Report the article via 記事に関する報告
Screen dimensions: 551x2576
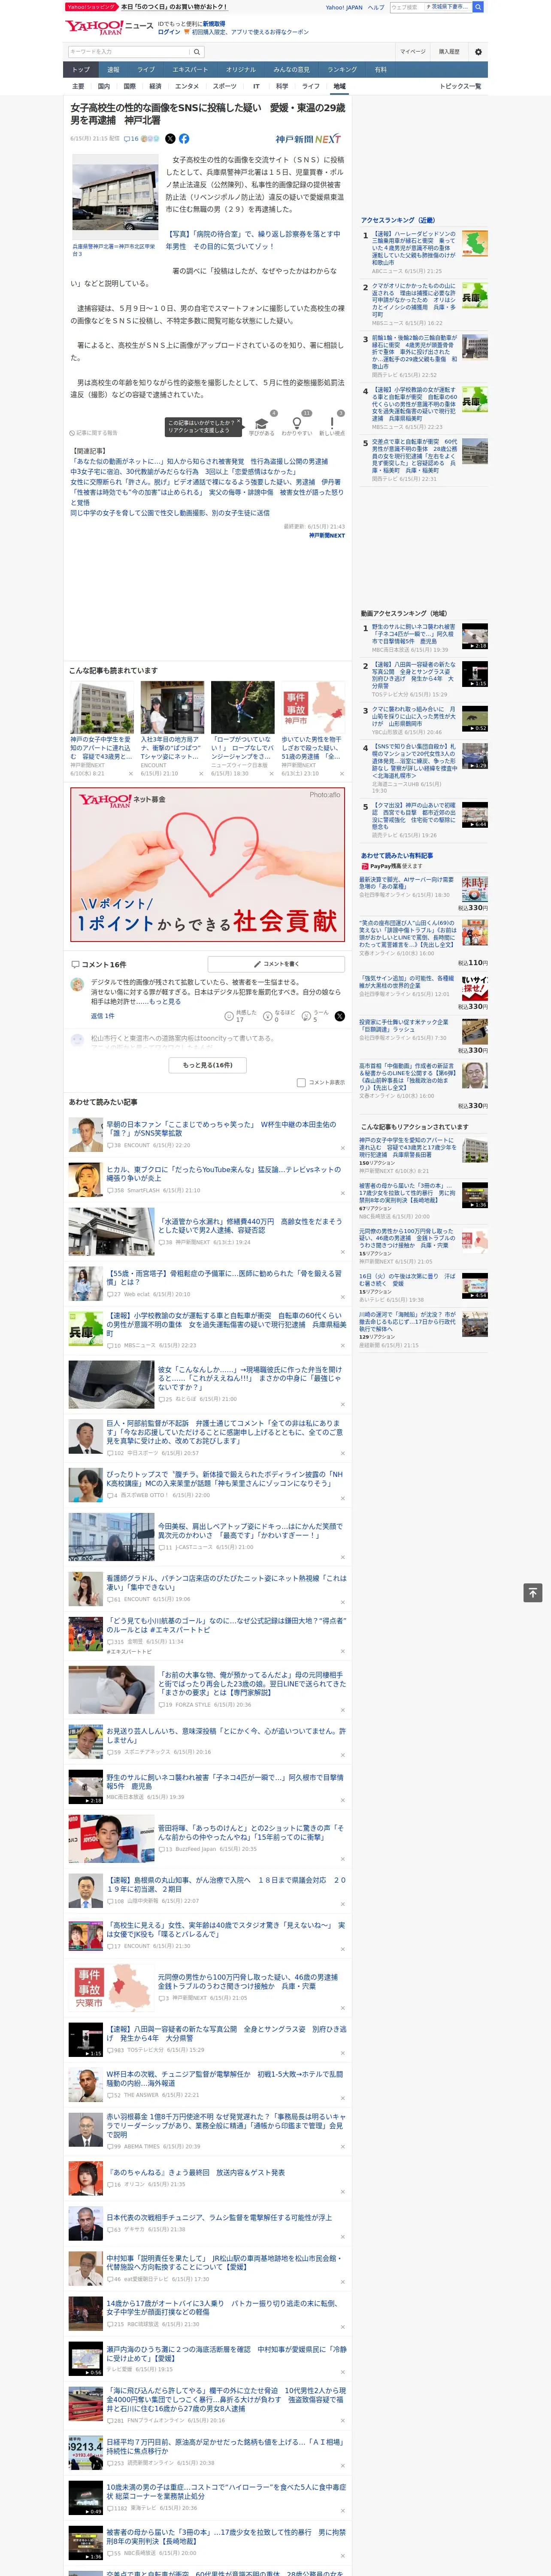pos(94,433)
